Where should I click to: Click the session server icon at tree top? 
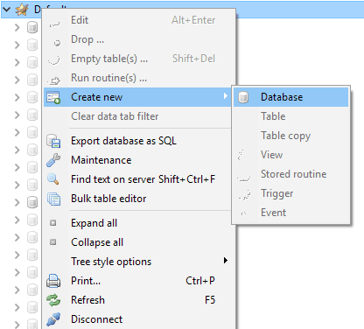[x=22, y=10]
